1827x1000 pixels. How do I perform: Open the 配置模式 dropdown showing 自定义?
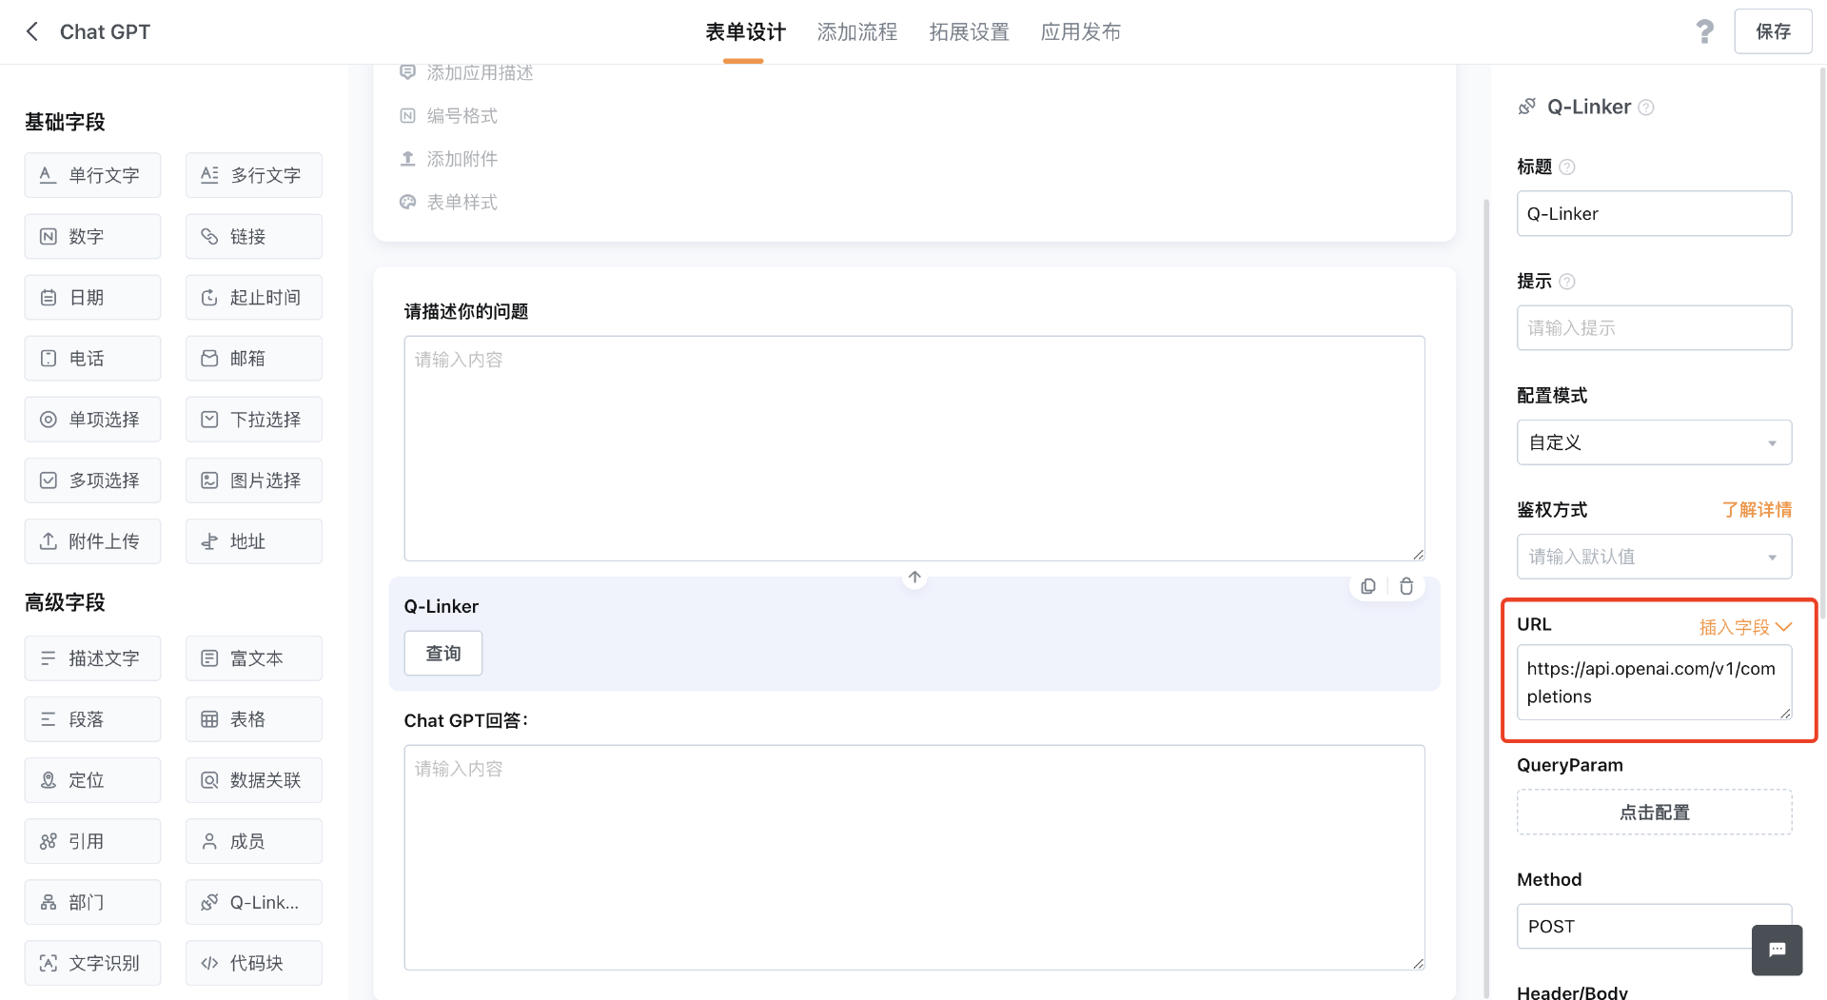pyautogui.click(x=1654, y=442)
